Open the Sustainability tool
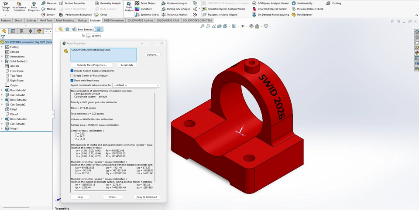Image resolution: width=419 pixels, height=210 pixels. (x=302, y=3)
